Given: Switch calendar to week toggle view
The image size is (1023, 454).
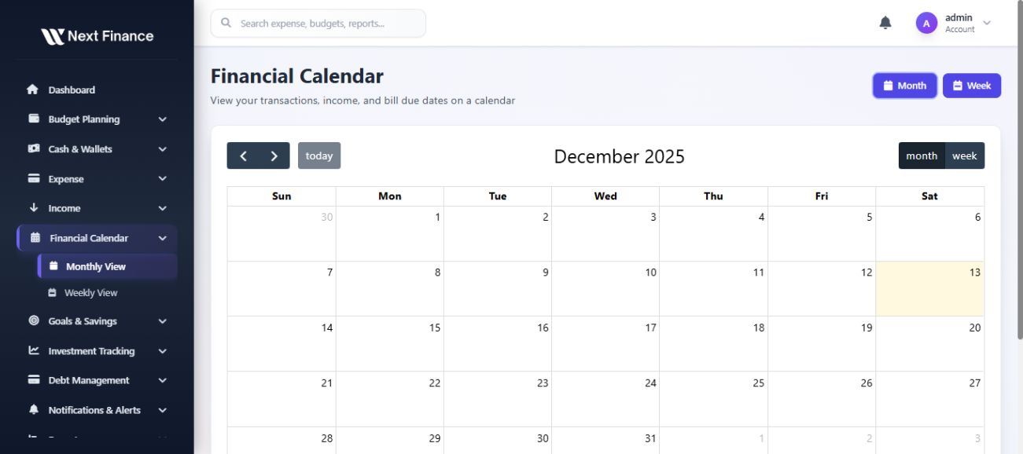Looking at the screenshot, I should [x=965, y=156].
